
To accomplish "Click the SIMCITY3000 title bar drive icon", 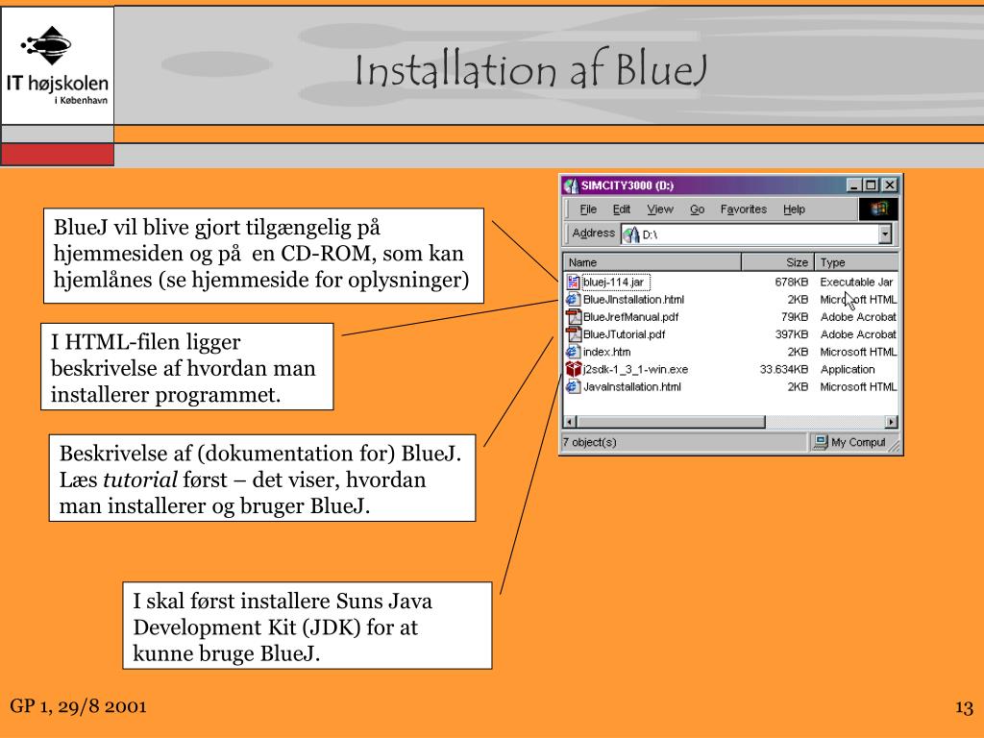I will tap(571, 185).
